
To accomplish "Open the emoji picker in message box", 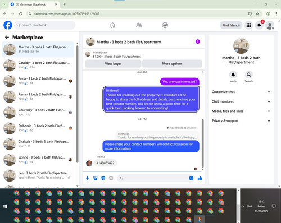I will (191, 178).
